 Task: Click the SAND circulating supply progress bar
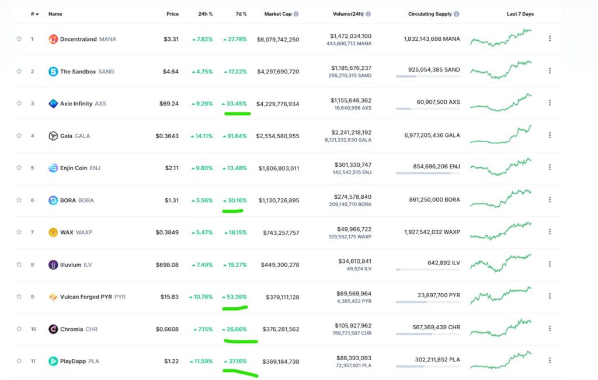[427, 76]
